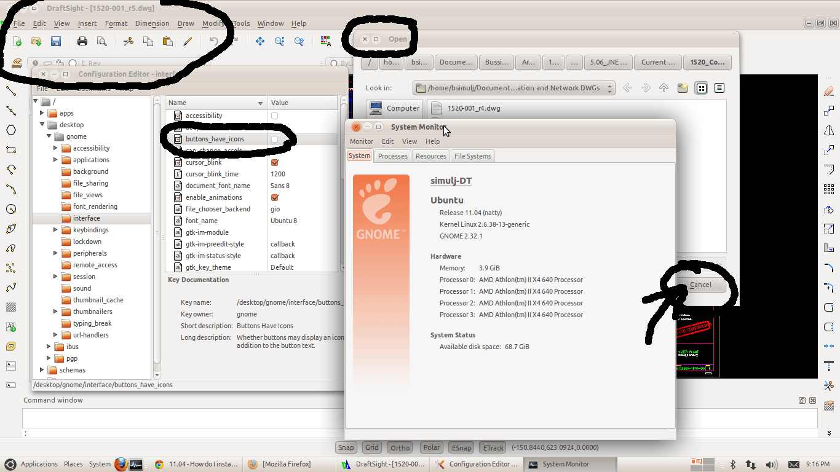Select the Line draw tool
This screenshot has height=472, width=840.
(11, 91)
